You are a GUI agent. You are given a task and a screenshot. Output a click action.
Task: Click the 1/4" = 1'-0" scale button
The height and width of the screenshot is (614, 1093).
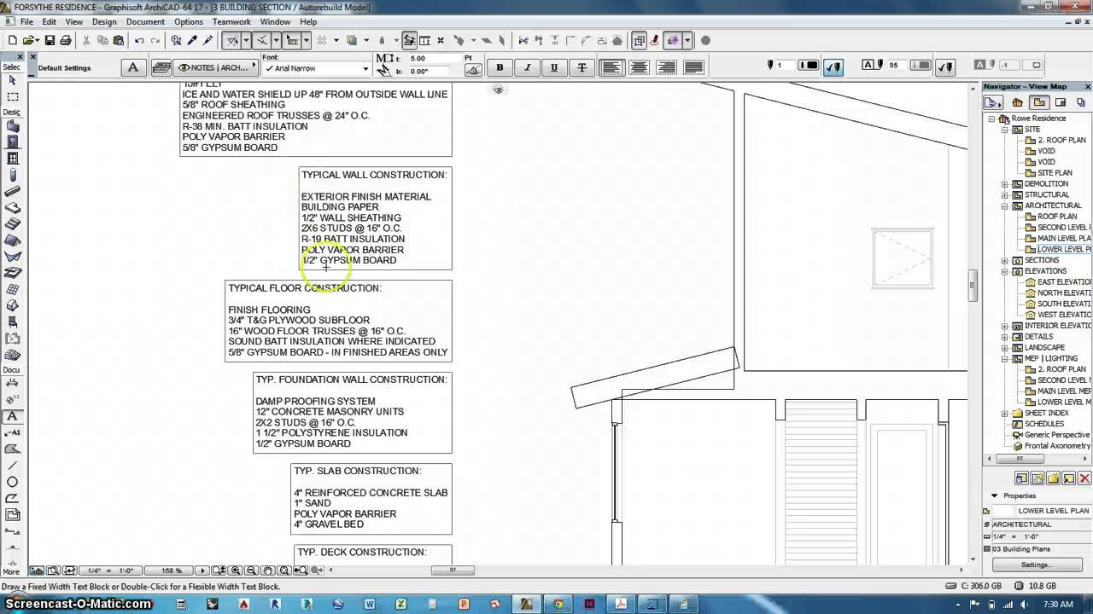click(110, 571)
